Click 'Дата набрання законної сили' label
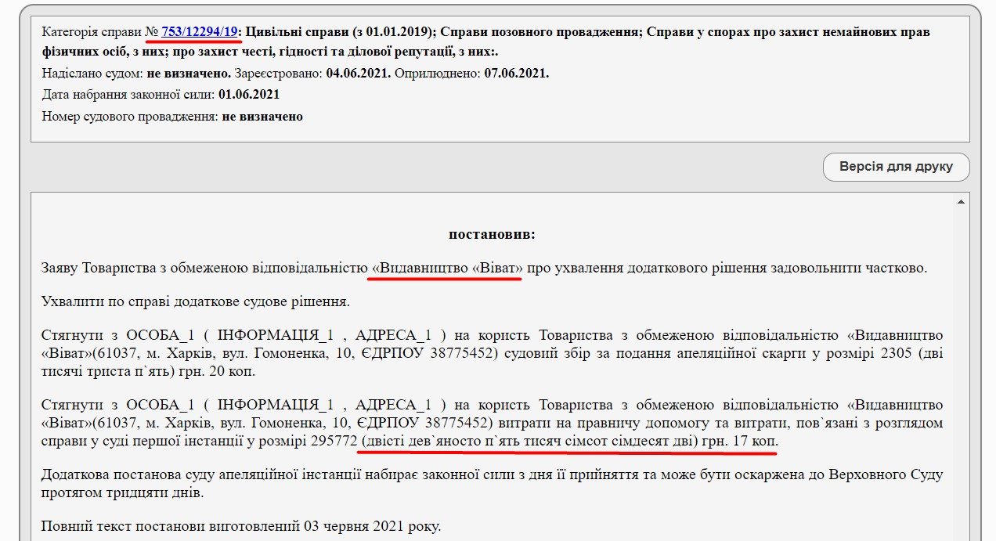Image resolution: width=996 pixels, height=541 pixels. point(128,95)
